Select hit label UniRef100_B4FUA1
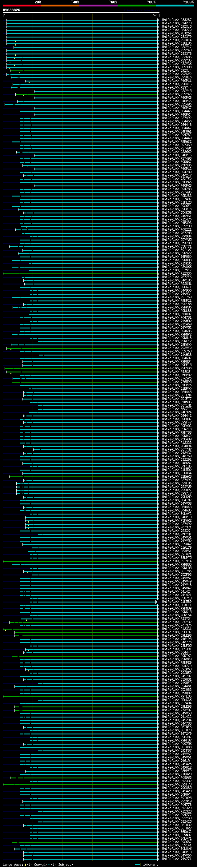 tap(177, 132)
